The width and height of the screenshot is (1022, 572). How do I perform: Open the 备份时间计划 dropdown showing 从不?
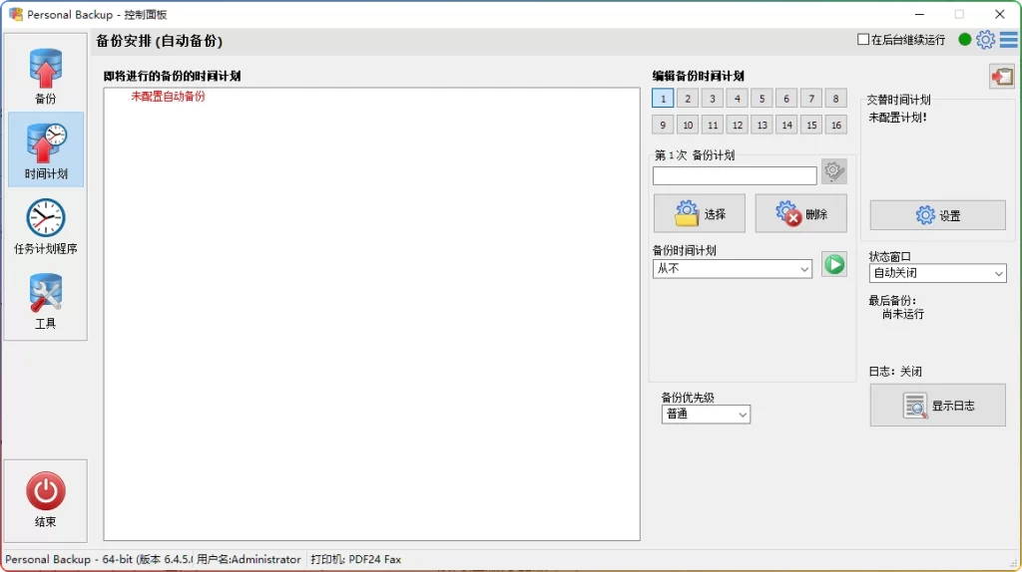tap(732, 269)
